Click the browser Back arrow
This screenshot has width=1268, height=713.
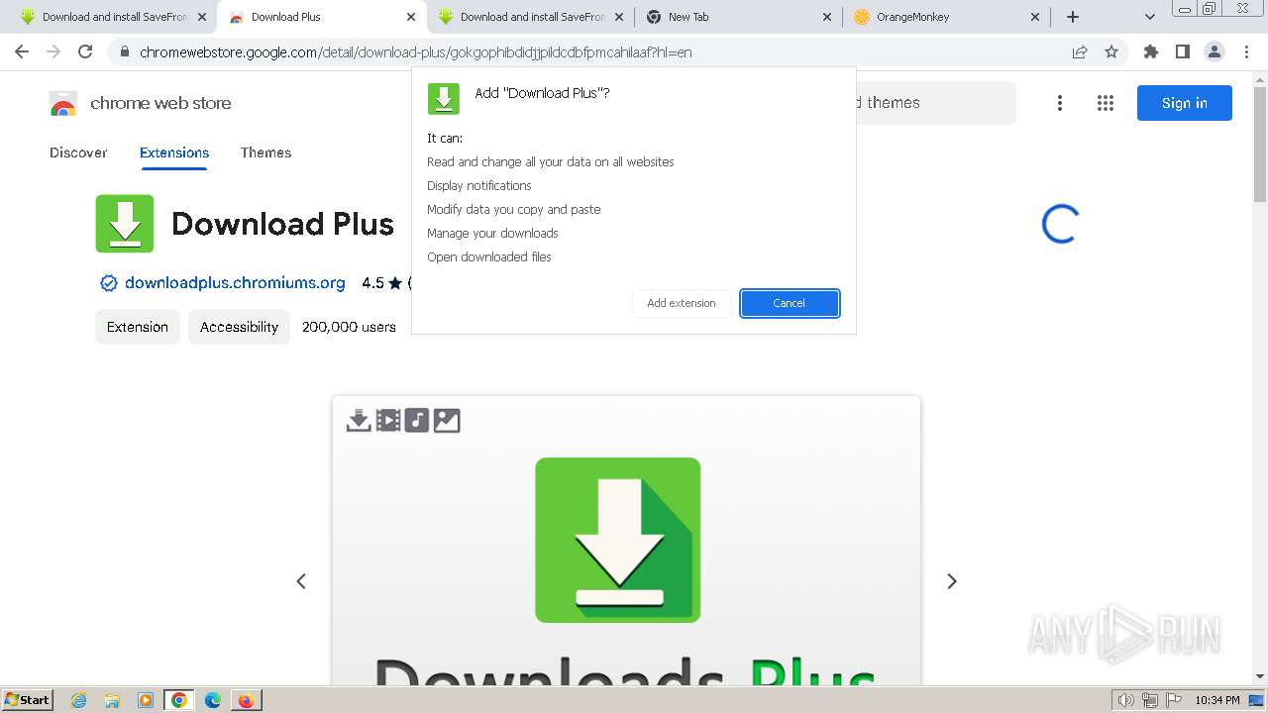tap(22, 51)
